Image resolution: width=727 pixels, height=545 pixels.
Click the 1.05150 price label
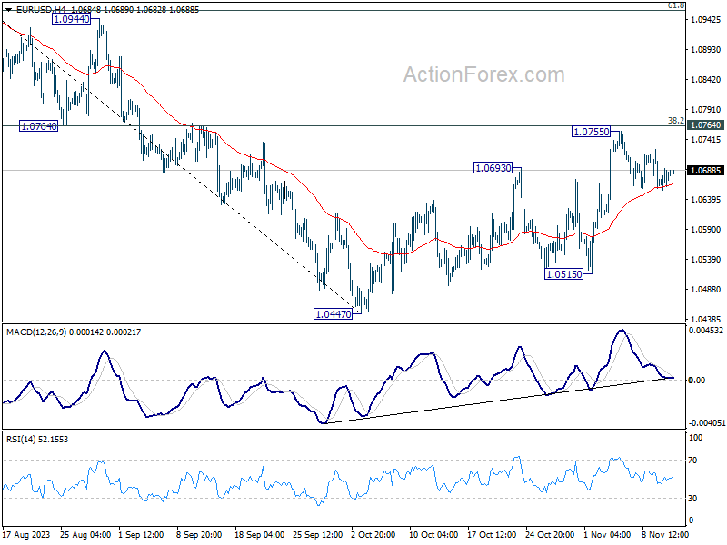(563, 274)
